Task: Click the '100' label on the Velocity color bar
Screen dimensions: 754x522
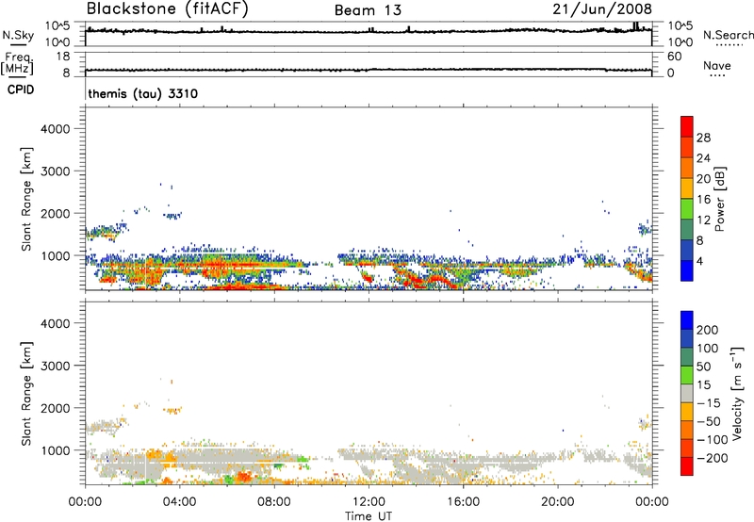Action: coord(708,349)
